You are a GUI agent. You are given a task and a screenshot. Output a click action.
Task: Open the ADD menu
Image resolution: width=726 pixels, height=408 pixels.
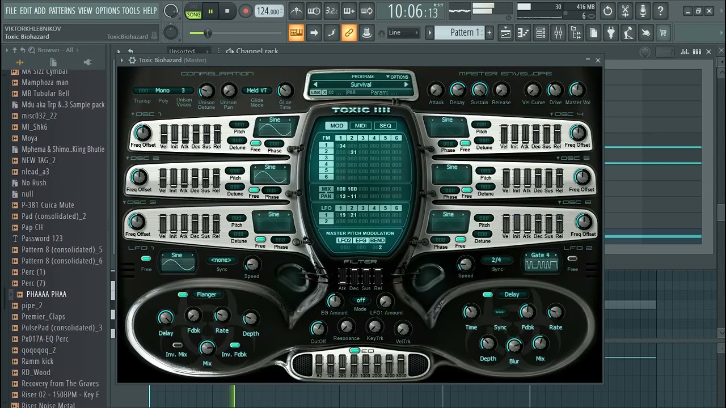tap(40, 11)
